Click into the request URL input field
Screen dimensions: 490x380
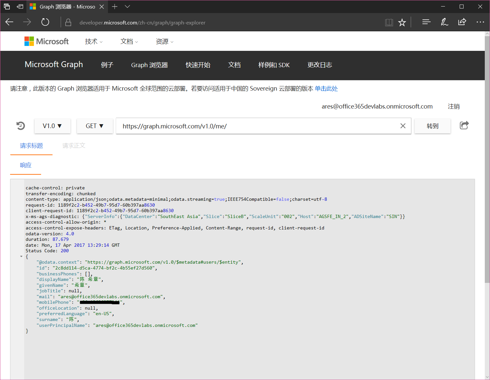coord(254,126)
